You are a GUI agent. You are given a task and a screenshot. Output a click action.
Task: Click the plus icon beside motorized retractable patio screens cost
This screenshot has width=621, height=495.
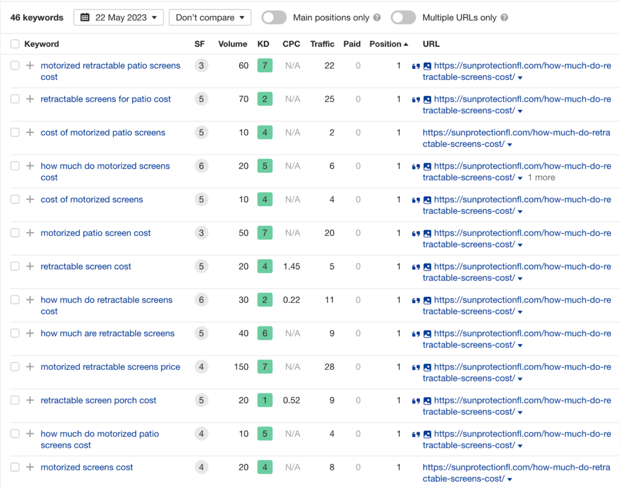click(30, 65)
